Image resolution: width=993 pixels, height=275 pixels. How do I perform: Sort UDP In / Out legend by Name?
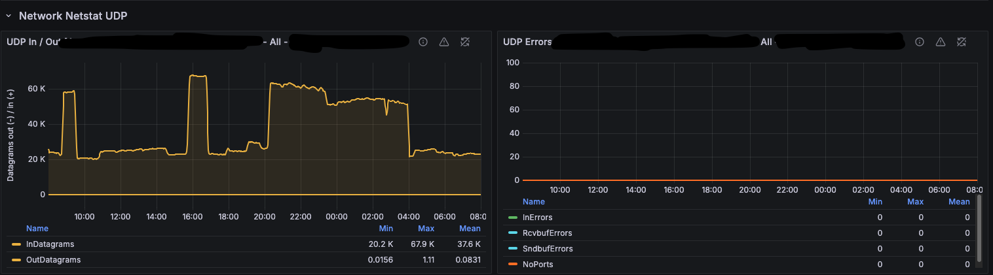(x=37, y=229)
